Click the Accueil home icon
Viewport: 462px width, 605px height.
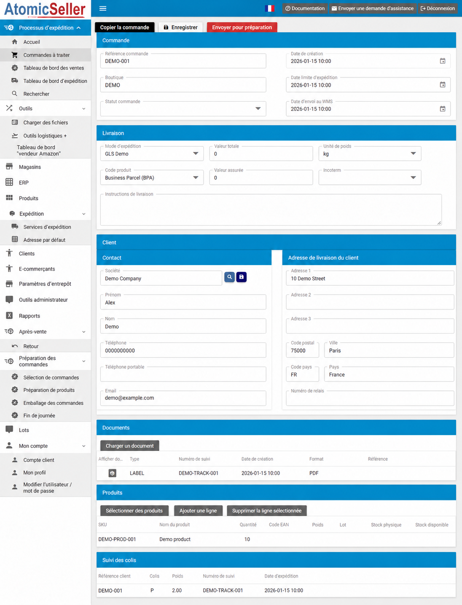[x=15, y=42]
